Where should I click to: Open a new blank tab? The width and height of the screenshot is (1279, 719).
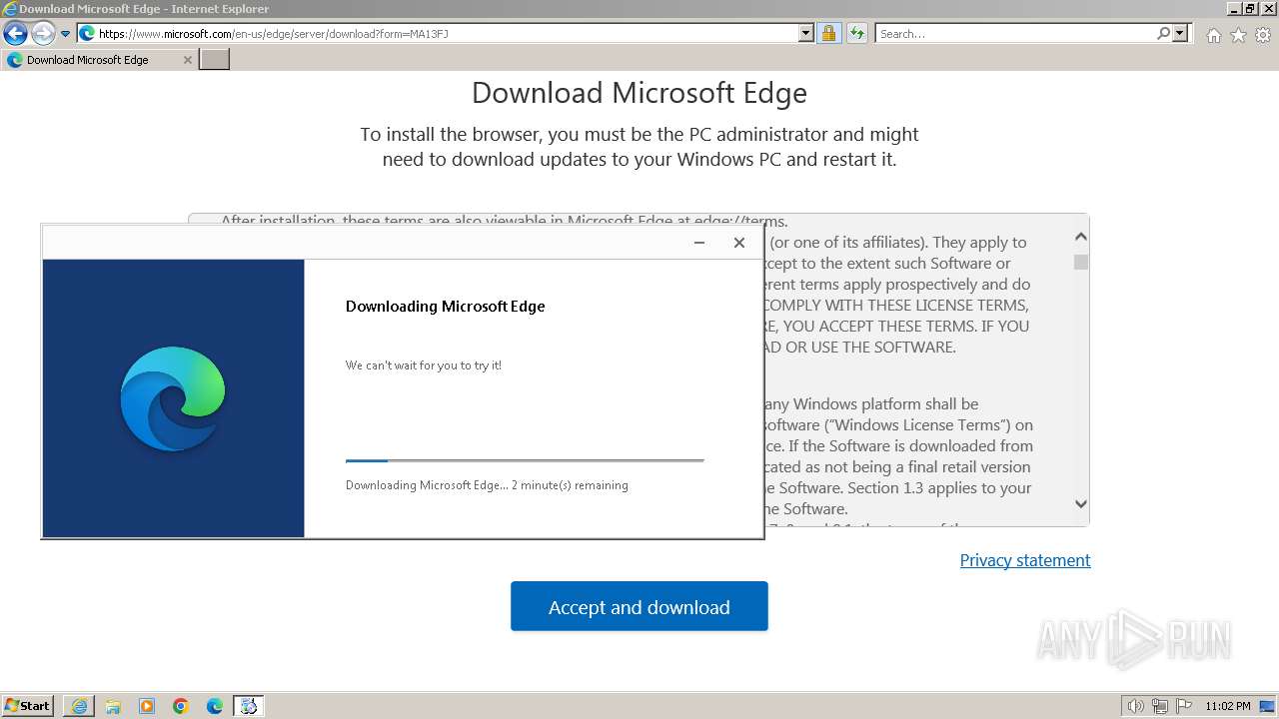(215, 60)
